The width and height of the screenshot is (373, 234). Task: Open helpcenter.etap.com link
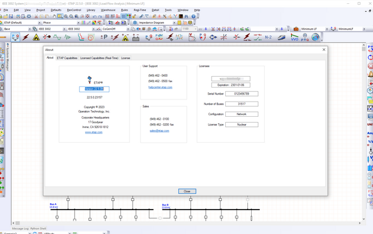160,87
